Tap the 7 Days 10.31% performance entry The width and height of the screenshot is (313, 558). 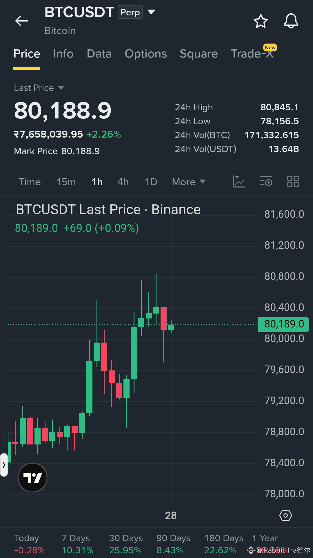77,544
